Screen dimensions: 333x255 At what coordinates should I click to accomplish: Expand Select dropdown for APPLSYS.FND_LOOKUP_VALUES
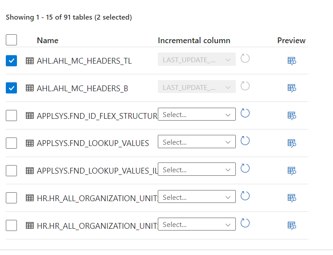[197, 142]
